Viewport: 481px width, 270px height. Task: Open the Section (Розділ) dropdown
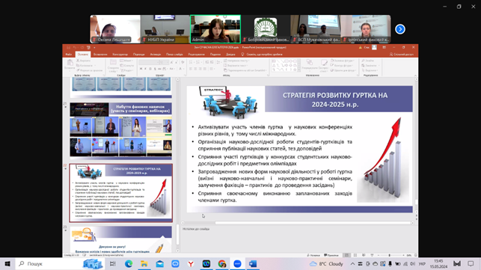point(127,70)
